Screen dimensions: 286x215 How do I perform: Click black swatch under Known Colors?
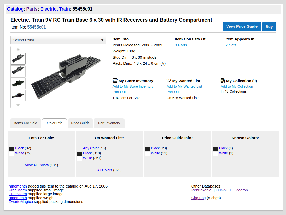click(215, 149)
